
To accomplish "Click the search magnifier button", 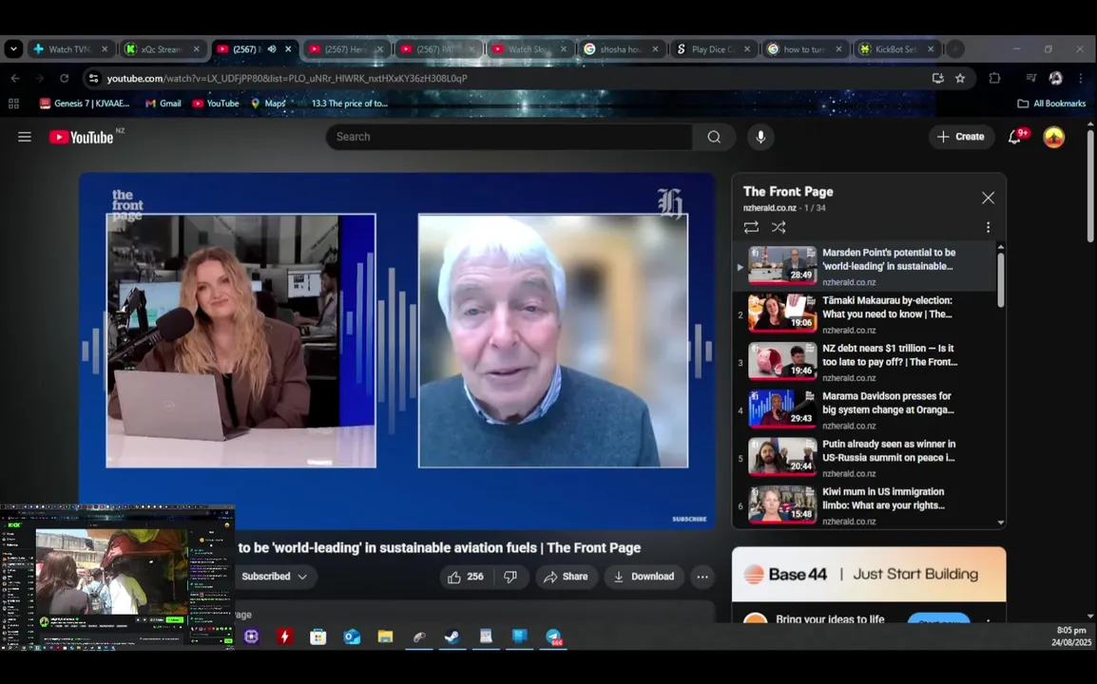I will click(x=714, y=137).
